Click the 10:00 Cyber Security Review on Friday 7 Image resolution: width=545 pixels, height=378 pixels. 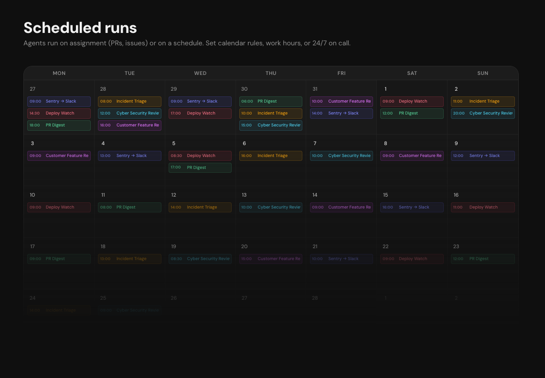342,156
